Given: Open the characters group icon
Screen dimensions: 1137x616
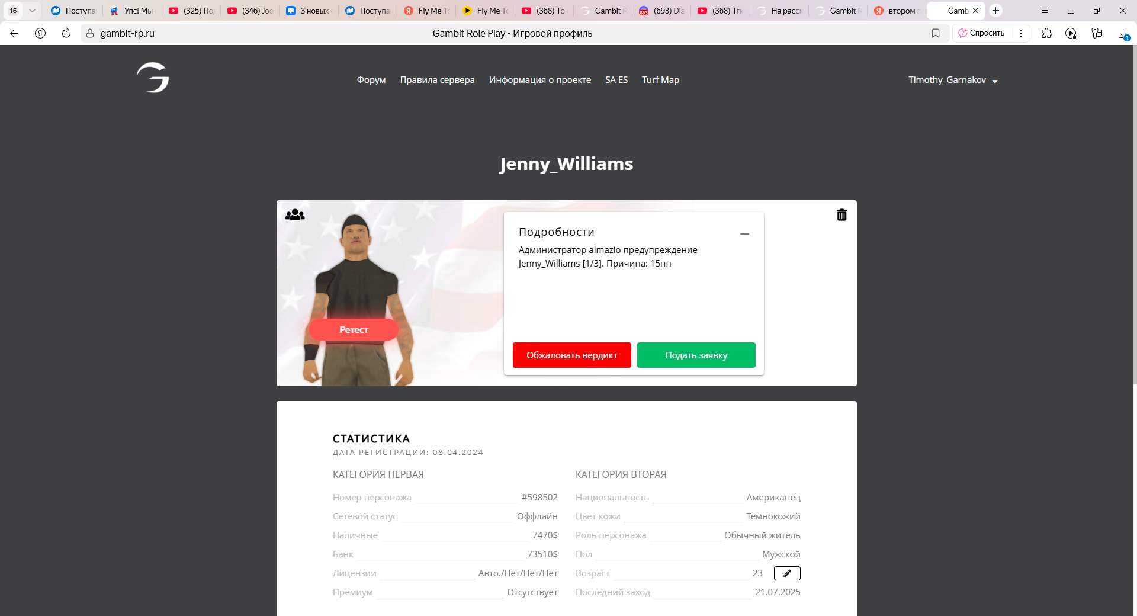Looking at the screenshot, I should [x=295, y=215].
